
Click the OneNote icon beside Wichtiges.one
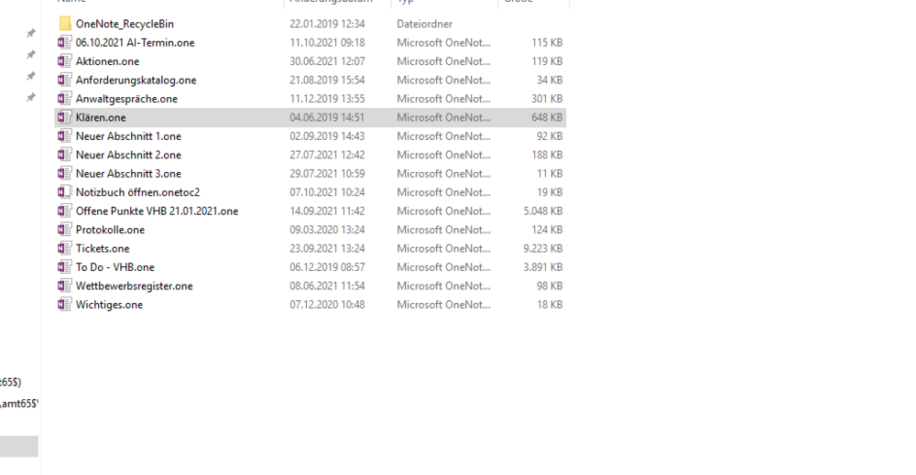64,305
